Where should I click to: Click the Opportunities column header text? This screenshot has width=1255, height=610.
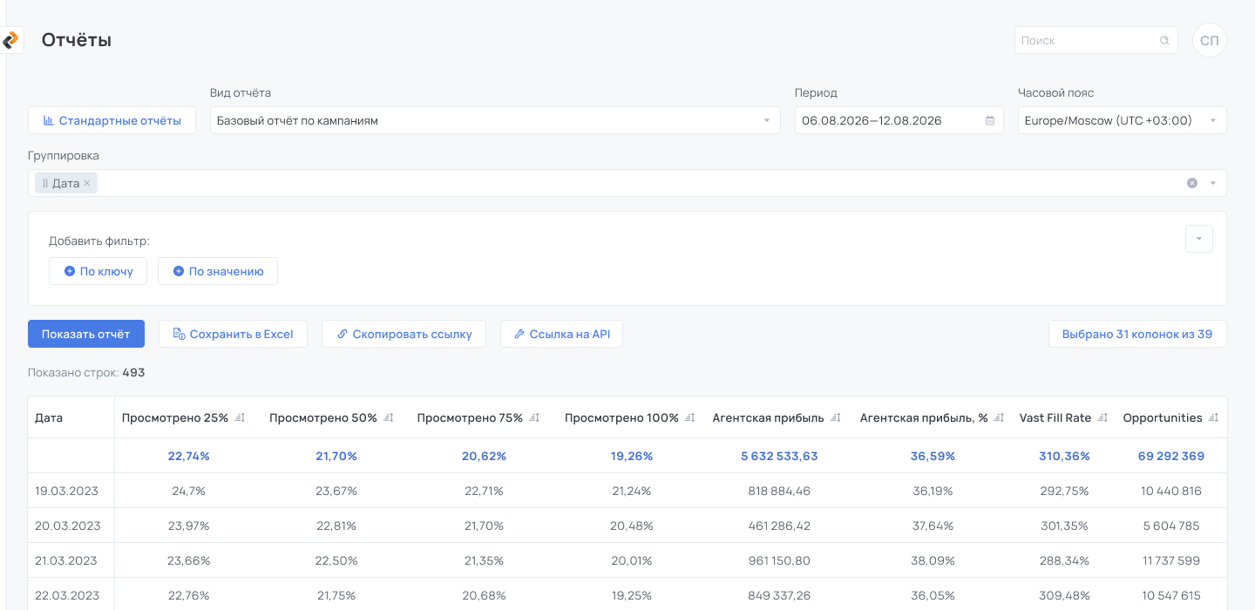coord(1163,418)
